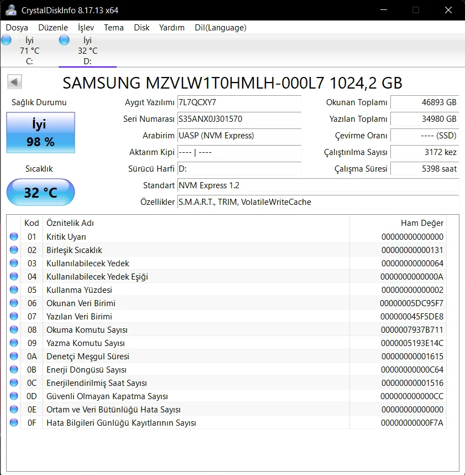This screenshot has height=475, width=465.
Task: Click the Seri Numarası field
Action: tap(239, 119)
